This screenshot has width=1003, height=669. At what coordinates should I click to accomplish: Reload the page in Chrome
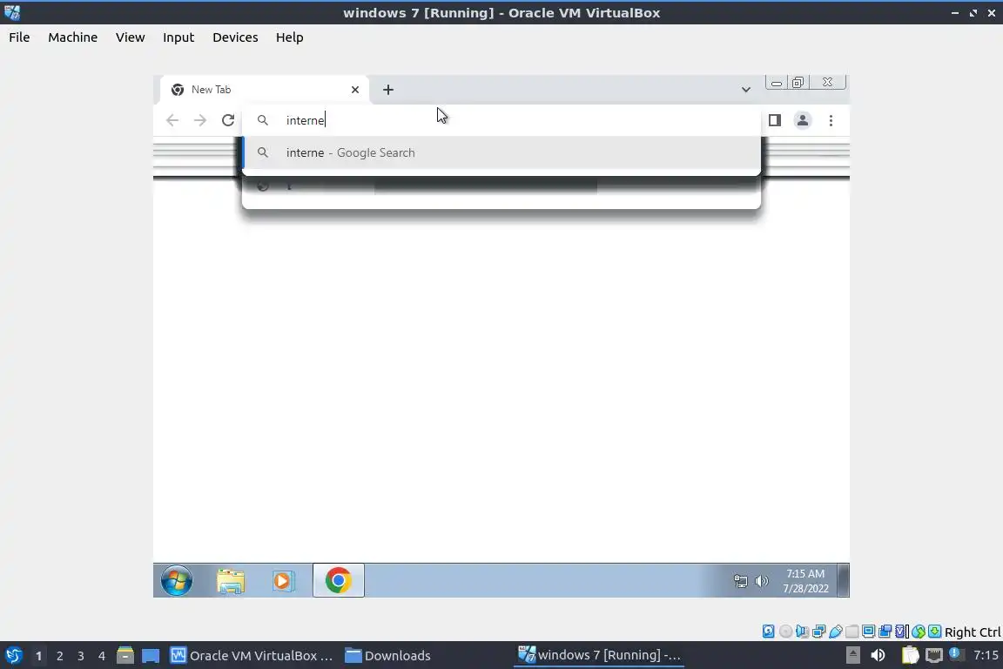pyautogui.click(x=228, y=120)
